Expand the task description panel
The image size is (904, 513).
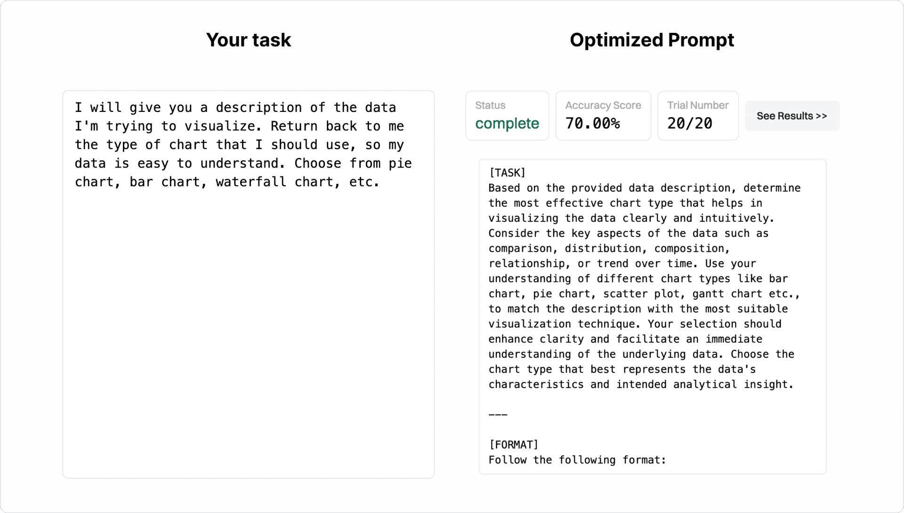coord(249,282)
